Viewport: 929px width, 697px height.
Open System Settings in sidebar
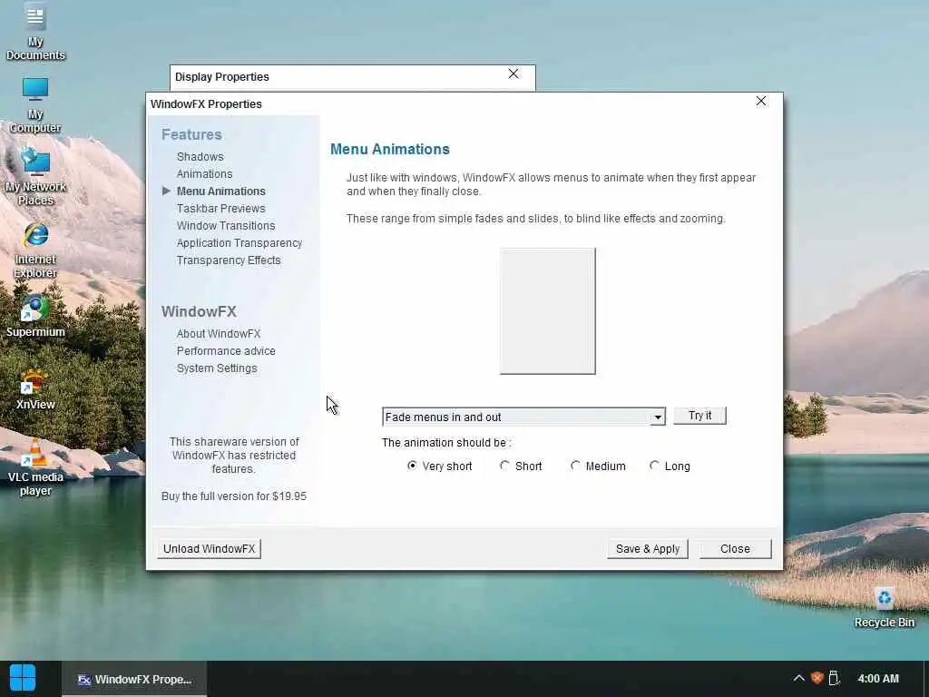217,368
